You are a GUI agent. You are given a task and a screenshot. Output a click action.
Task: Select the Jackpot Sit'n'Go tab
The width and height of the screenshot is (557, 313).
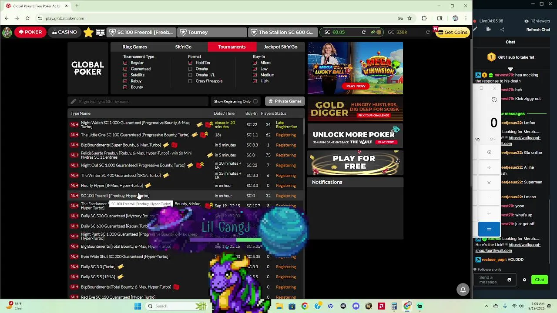(281, 47)
